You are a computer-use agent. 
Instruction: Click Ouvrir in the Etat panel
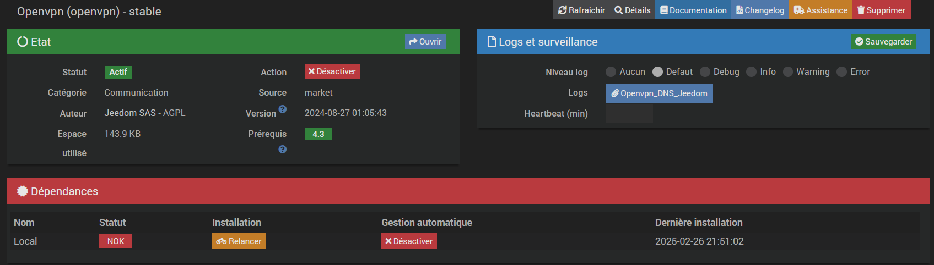click(425, 42)
